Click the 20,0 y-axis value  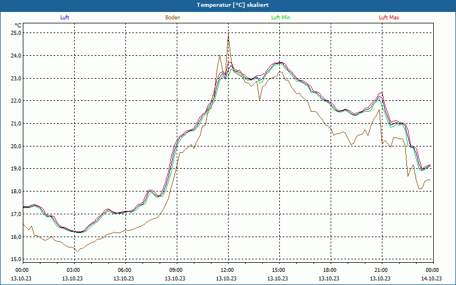pyautogui.click(x=17, y=146)
